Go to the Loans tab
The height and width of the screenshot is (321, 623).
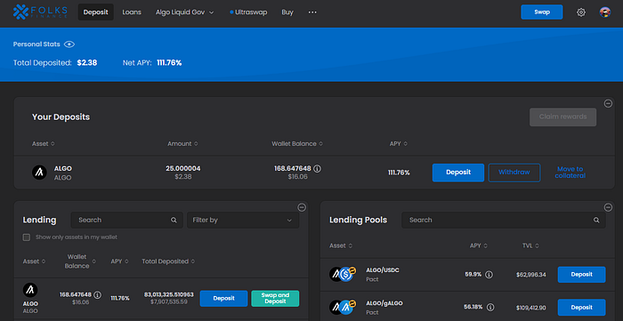coord(132,12)
